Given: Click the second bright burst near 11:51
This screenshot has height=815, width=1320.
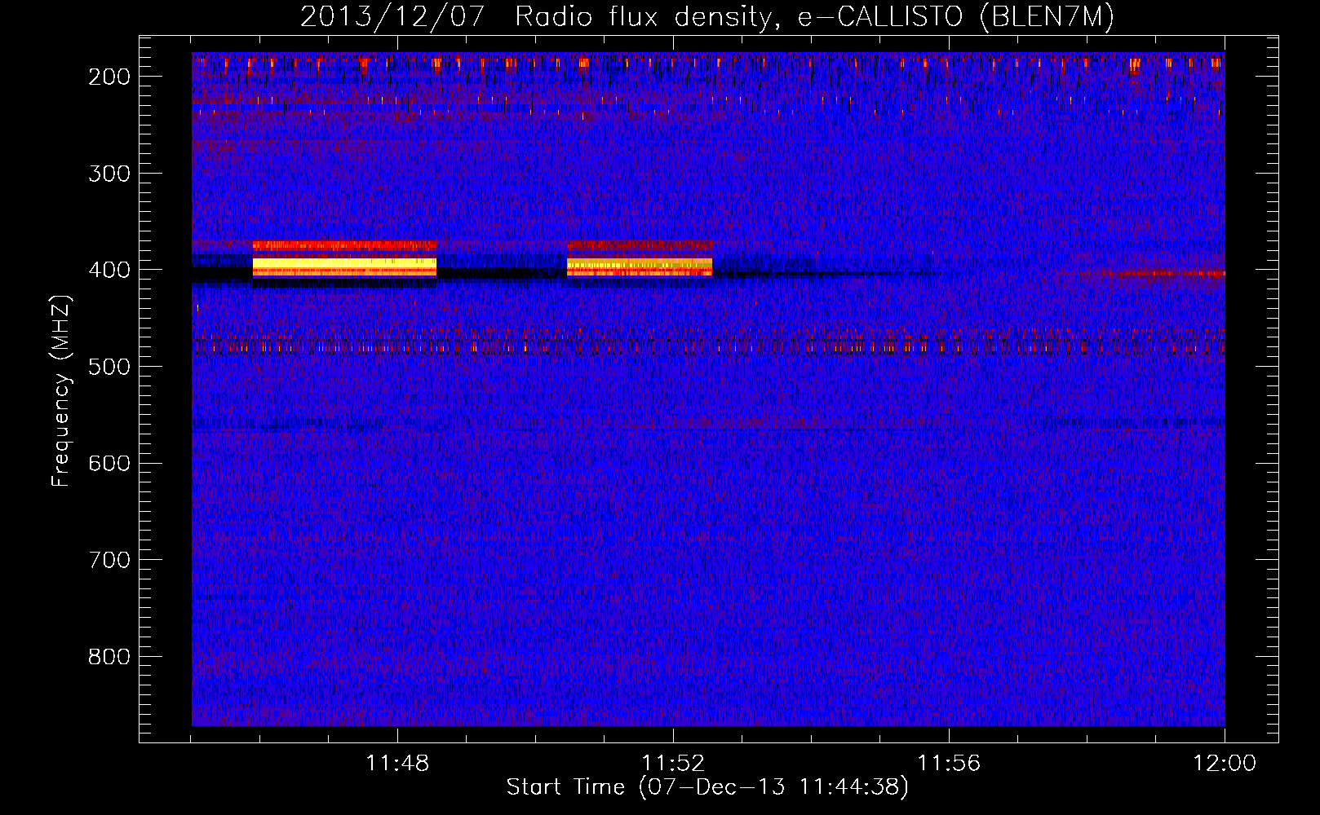Looking at the screenshot, I should pyautogui.click(x=640, y=267).
